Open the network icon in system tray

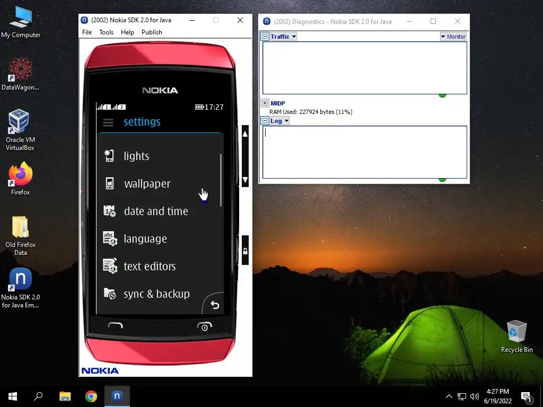[x=462, y=396]
